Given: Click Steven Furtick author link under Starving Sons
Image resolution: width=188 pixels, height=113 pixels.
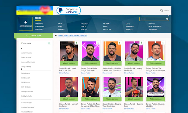Looking at the screenshot, I should [129, 109].
